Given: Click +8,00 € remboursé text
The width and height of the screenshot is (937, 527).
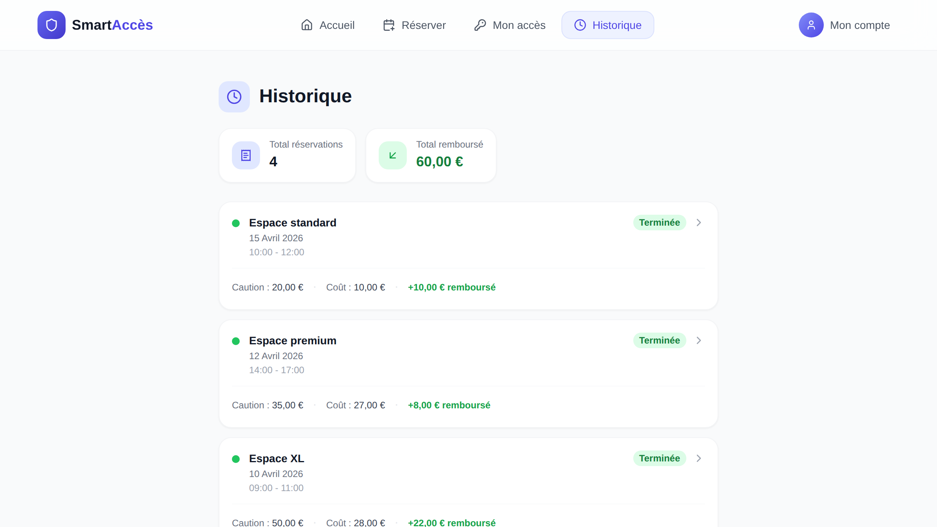Looking at the screenshot, I should click(449, 405).
